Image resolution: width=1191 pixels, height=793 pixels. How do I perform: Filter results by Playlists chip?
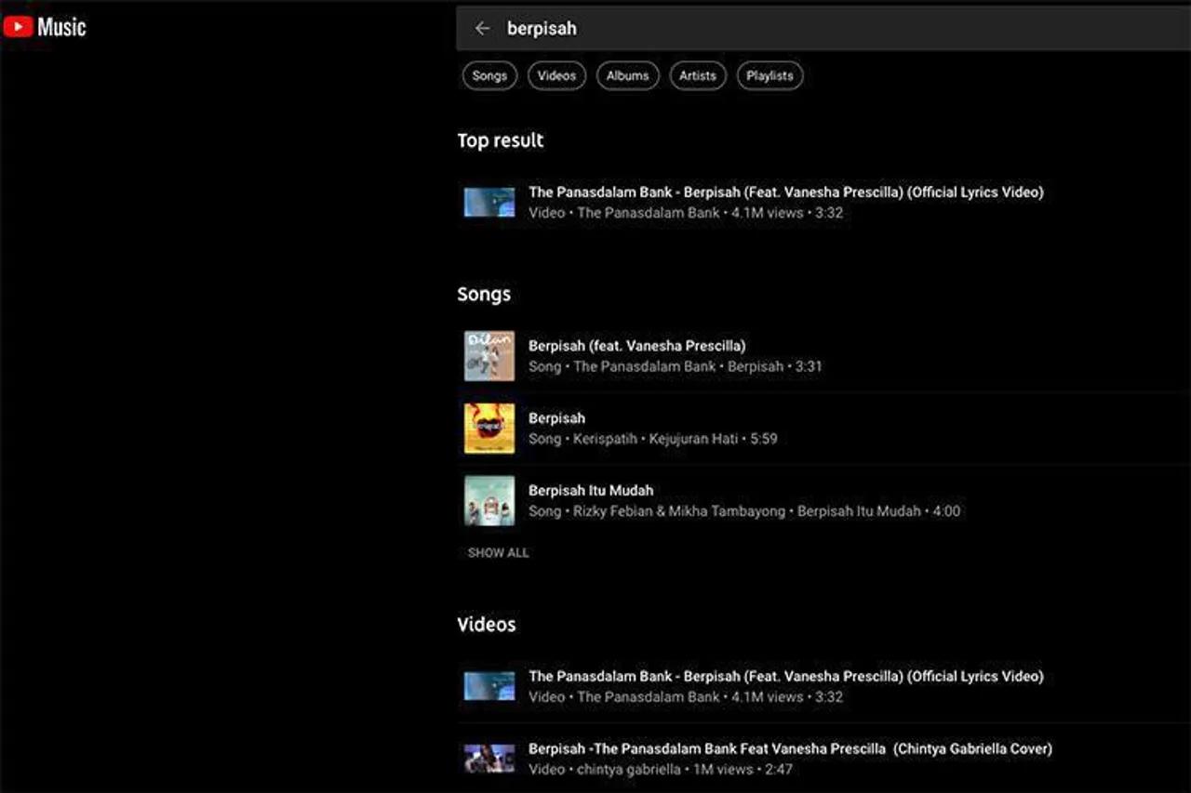pos(769,75)
